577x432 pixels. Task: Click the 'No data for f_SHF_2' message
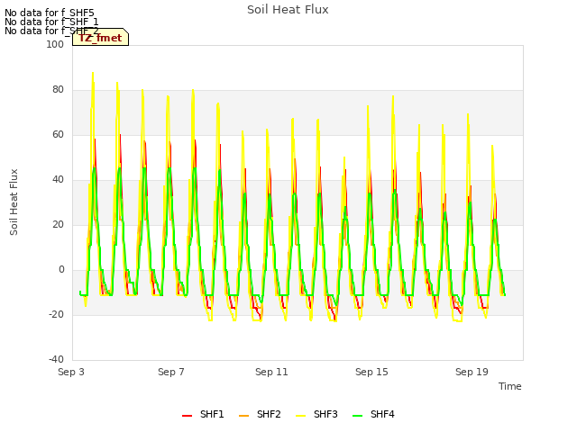(x=51, y=31)
